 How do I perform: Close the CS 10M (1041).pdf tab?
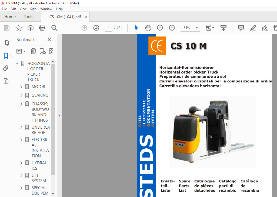tap(86, 16)
